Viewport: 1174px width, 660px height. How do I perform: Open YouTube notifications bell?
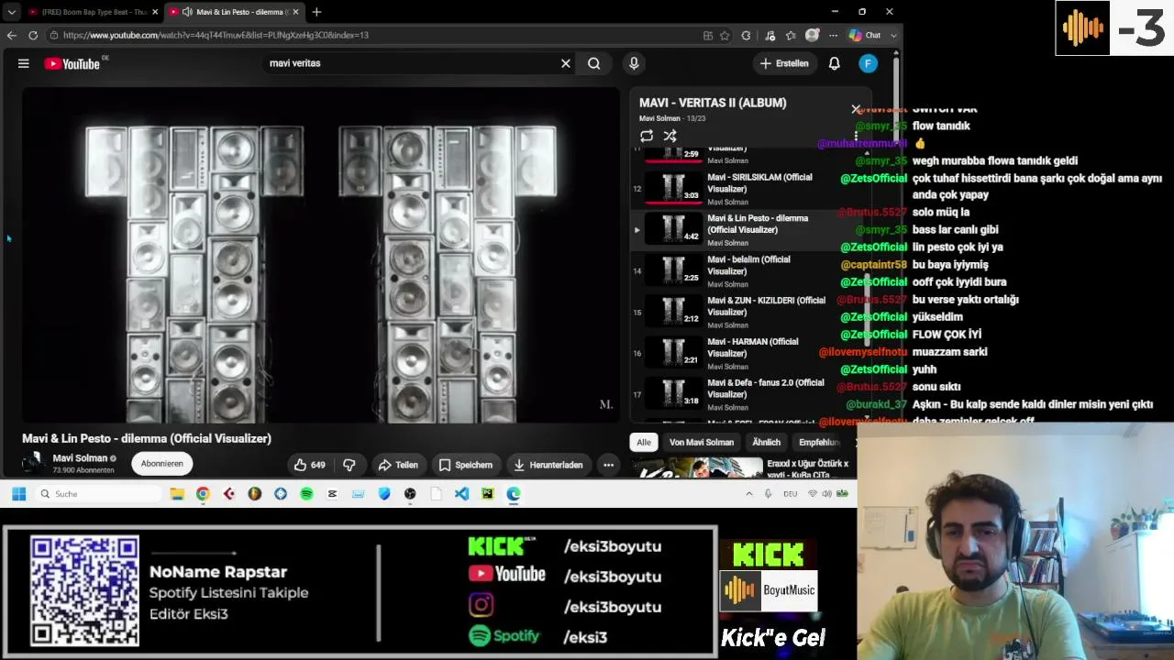[835, 63]
